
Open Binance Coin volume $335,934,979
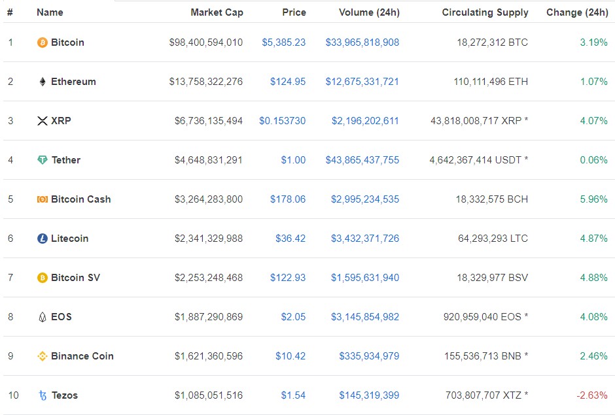coord(370,356)
